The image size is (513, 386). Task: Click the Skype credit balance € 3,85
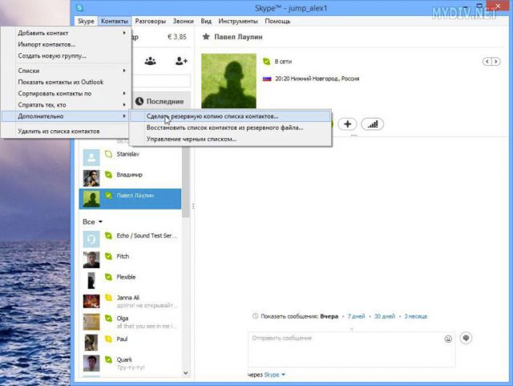pos(177,37)
